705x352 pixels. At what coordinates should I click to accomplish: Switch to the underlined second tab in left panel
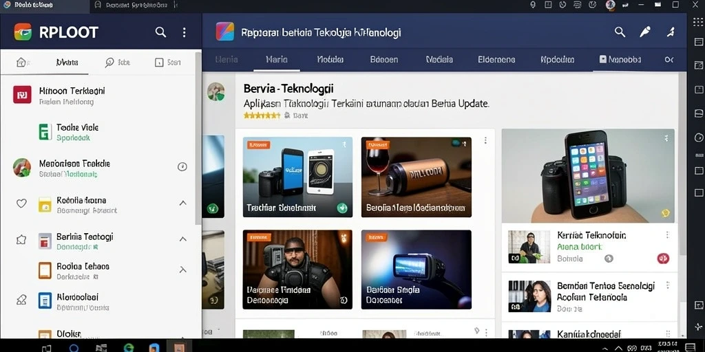[x=67, y=63]
